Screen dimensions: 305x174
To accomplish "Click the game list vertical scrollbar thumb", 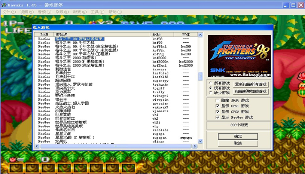I will click(200, 76).
